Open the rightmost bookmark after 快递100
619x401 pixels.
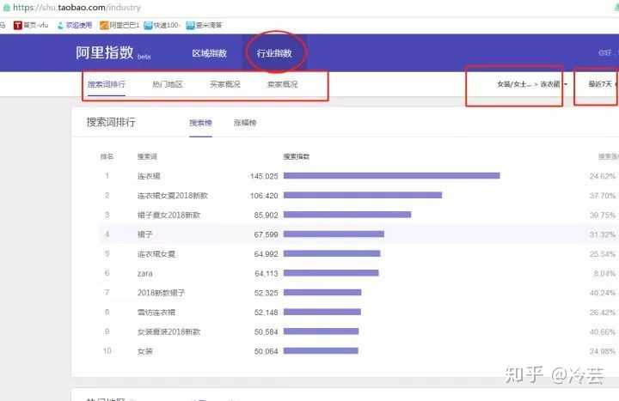click(206, 25)
